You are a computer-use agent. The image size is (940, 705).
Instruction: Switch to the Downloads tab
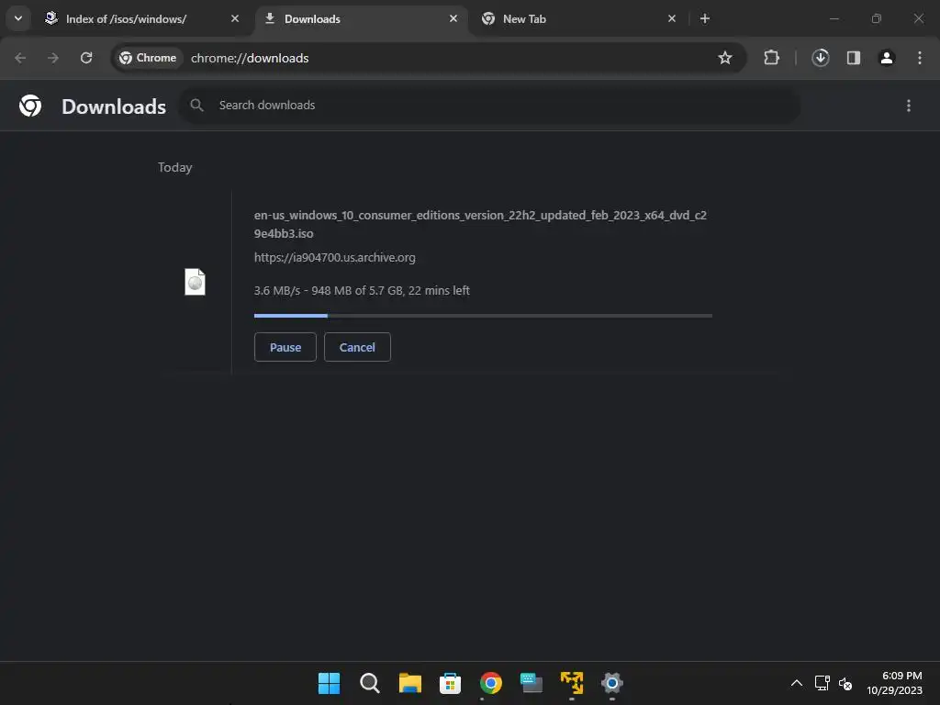362,18
